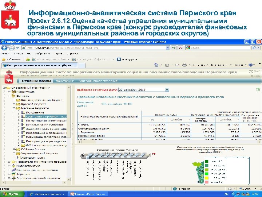Collapse the Оперативный мониторинг tree node
The height and width of the screenshot is (197, 262).
(x=4, y=88)
